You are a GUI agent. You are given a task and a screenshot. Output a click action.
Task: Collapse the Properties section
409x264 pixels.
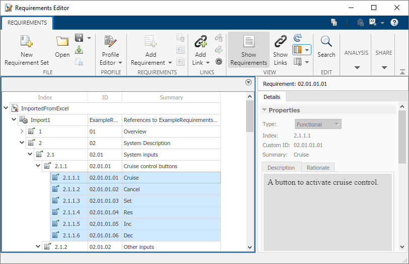(264, 110)
